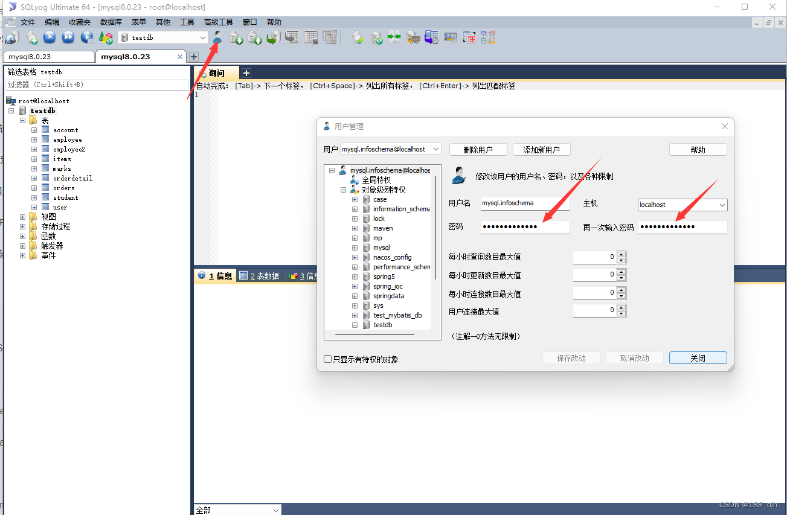This screenshot has width=787, height=515.
Task: Click 保存改动 button
Action: (571, 358)
